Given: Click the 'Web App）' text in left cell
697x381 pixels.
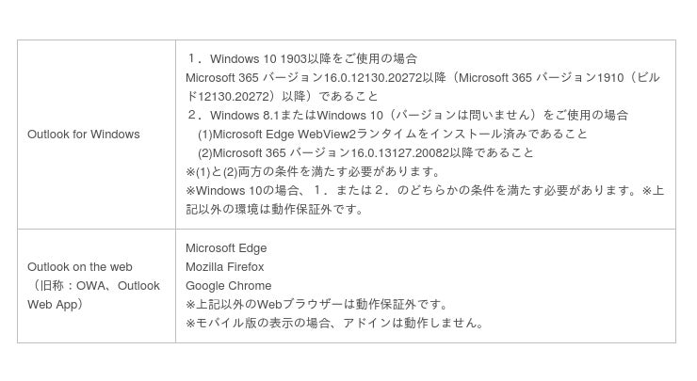Looking at the screenshot, I should tap(56, 305).
